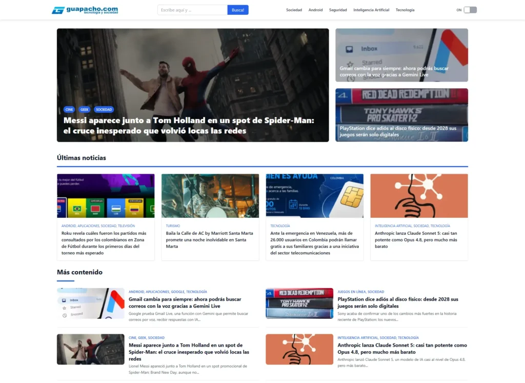The width and height of the screenshot is (525, 383).
Task: Open the orange Anthropic card image in Últimas noticias
Action: click(x=419, y=196)
